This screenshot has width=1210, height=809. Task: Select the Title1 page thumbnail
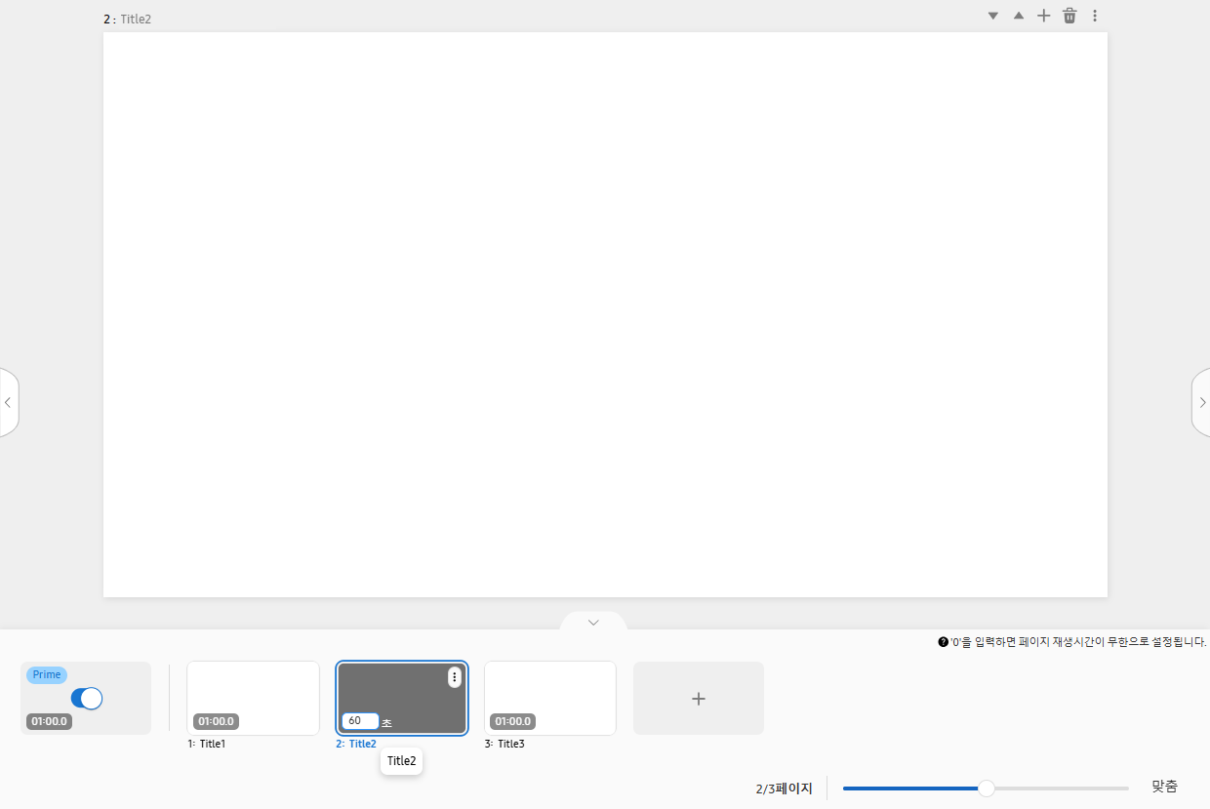point(253,698)
